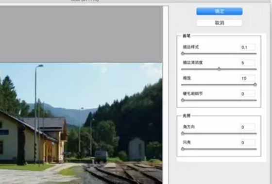The height and width of the screenshot is (184, 272).
Task: Click the 角方向 slider handle
Action: click(183, 134)
